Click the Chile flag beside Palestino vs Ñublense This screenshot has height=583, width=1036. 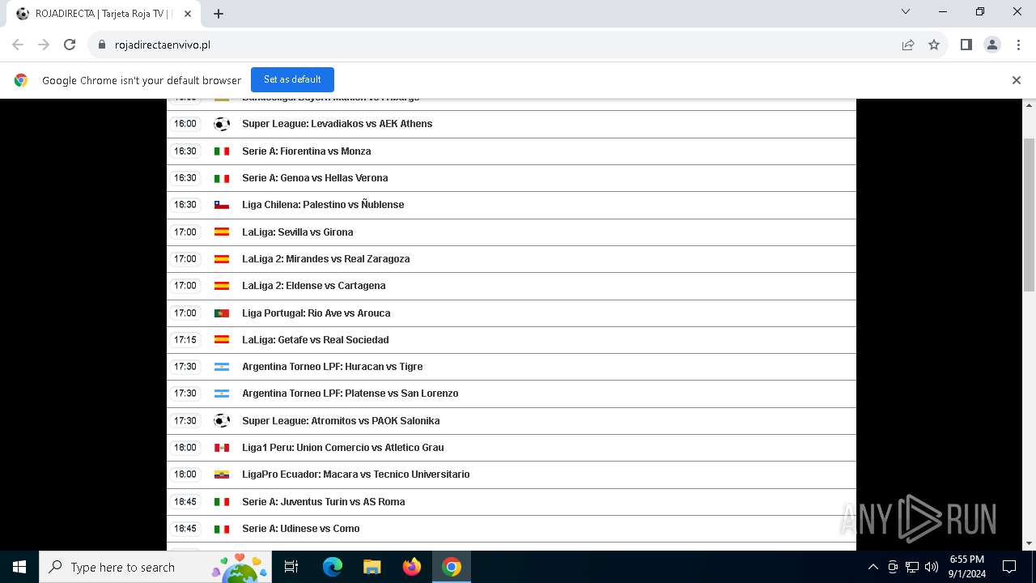click(222, 205)
